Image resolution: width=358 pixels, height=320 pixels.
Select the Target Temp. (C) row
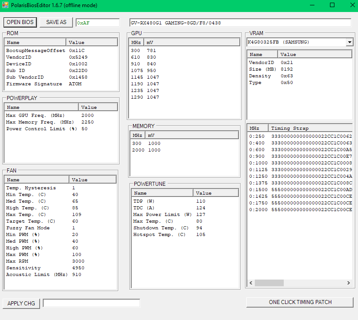[60, 221]
